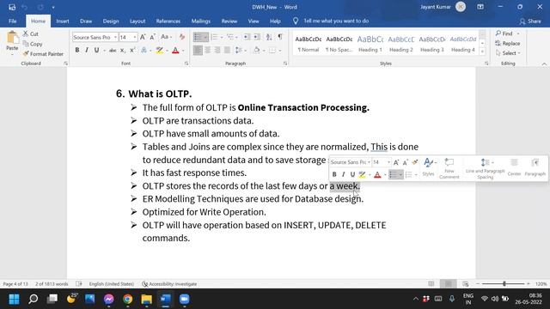Increase paragraph indent
The image size is (550, 309).
pyautogui.click(x=257, y=37)
